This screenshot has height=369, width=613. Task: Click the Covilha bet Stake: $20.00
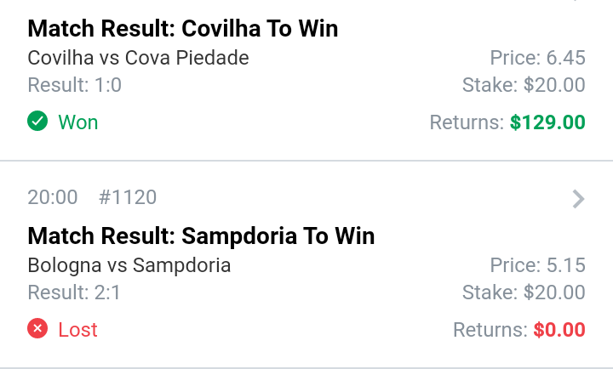pos(524,85)
